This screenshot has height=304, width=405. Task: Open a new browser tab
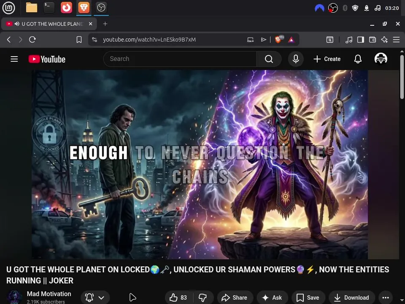(x=105, y=24)
